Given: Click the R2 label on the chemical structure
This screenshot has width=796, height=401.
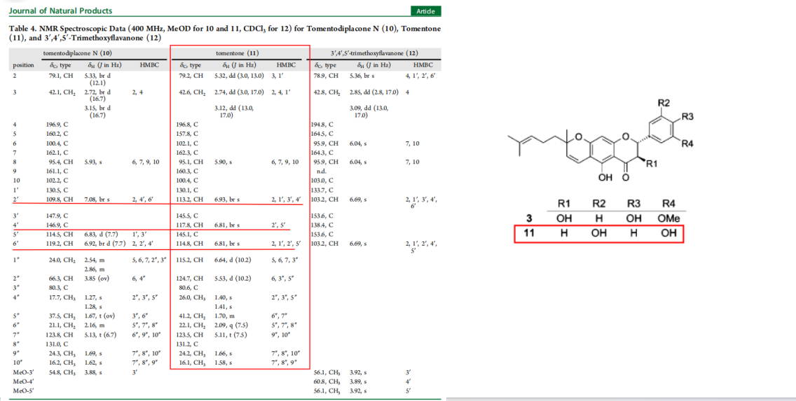Looking at the screenshot, I should 663,103.
